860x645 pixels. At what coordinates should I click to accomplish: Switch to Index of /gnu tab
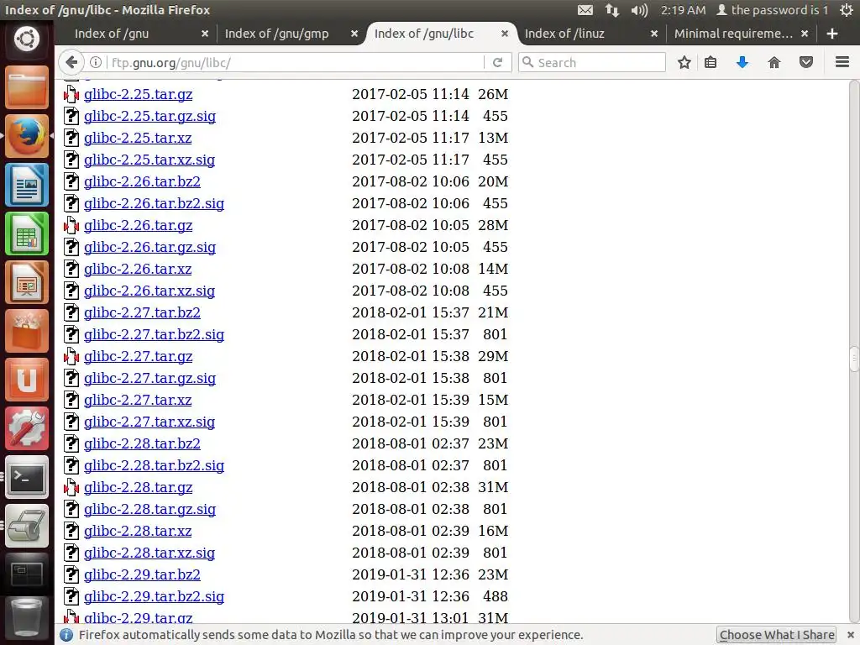[x=112, y=34]
